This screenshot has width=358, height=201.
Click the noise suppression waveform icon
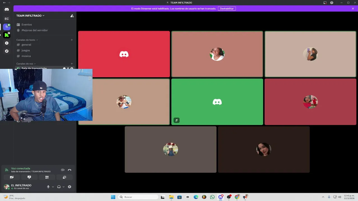[63, 170]
